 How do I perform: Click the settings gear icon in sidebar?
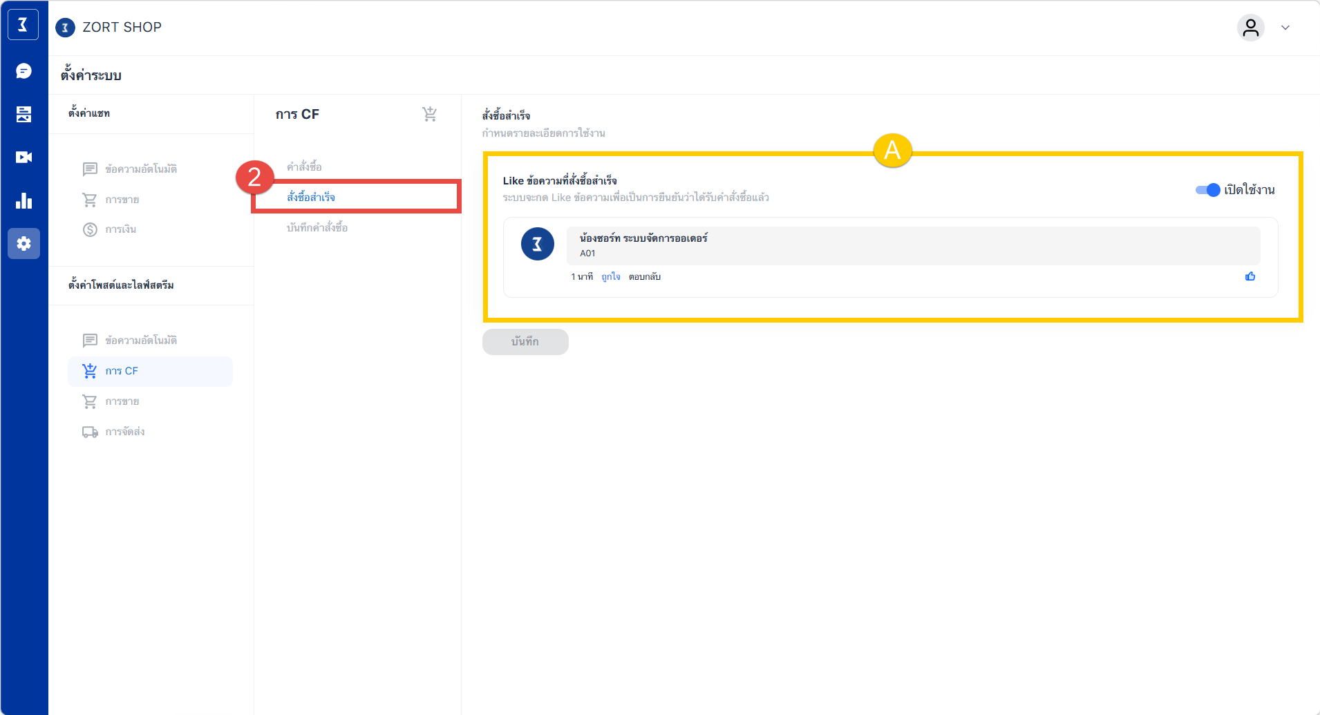[x=23, y=244]
